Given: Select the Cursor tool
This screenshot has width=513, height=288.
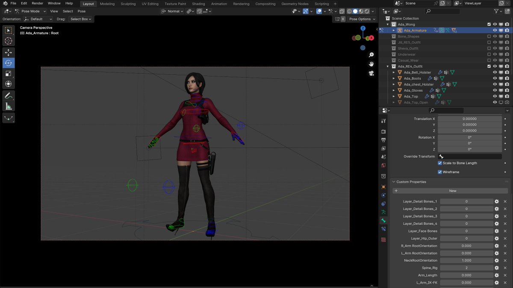Looking at the screenshot, I should [9, 41].
